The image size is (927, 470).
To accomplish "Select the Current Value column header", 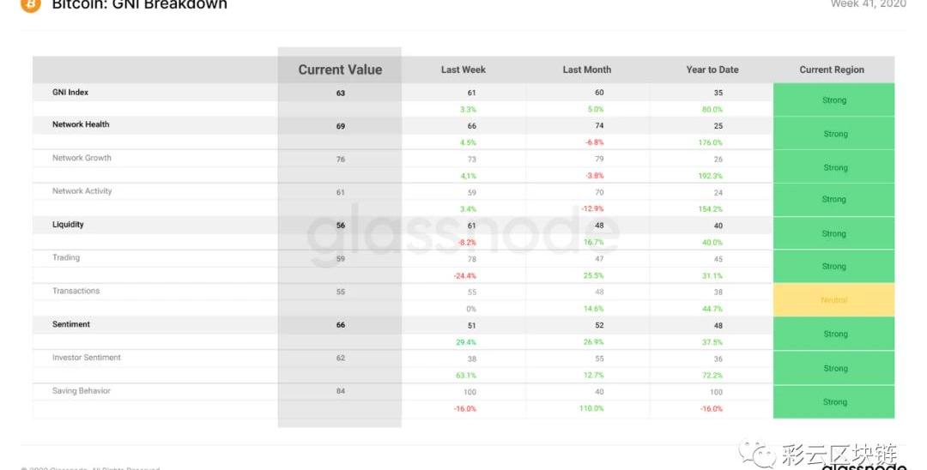I will [x=340, y=69].
